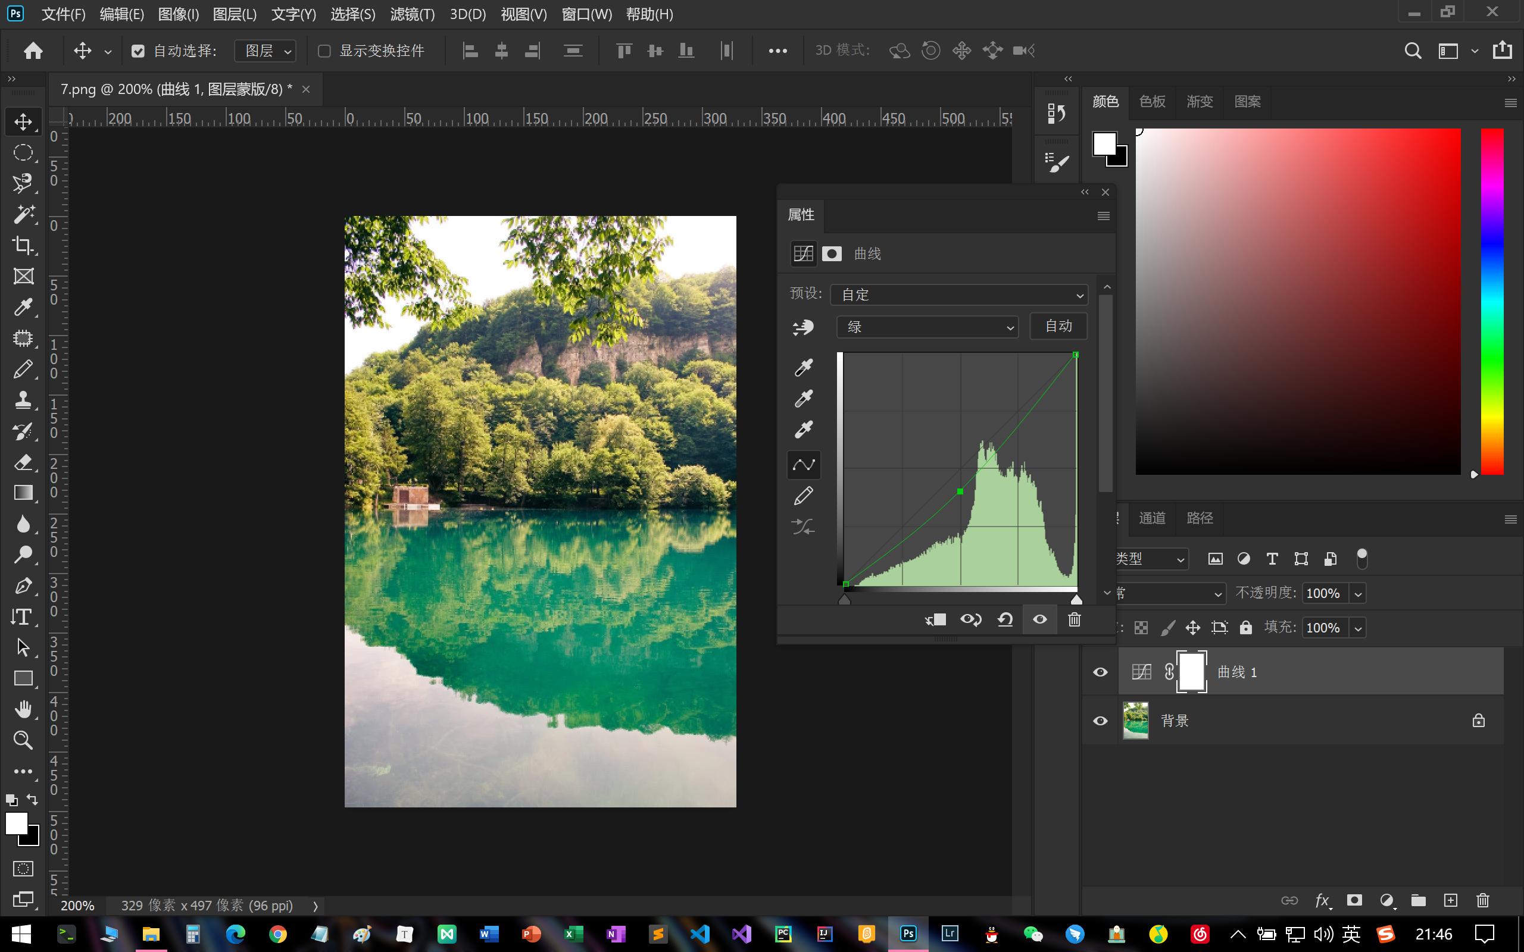The width and height of the screenshot is (1524, 952).
Task: Hide the 曲线 1 layer visibility eye
Action: 1100,672
